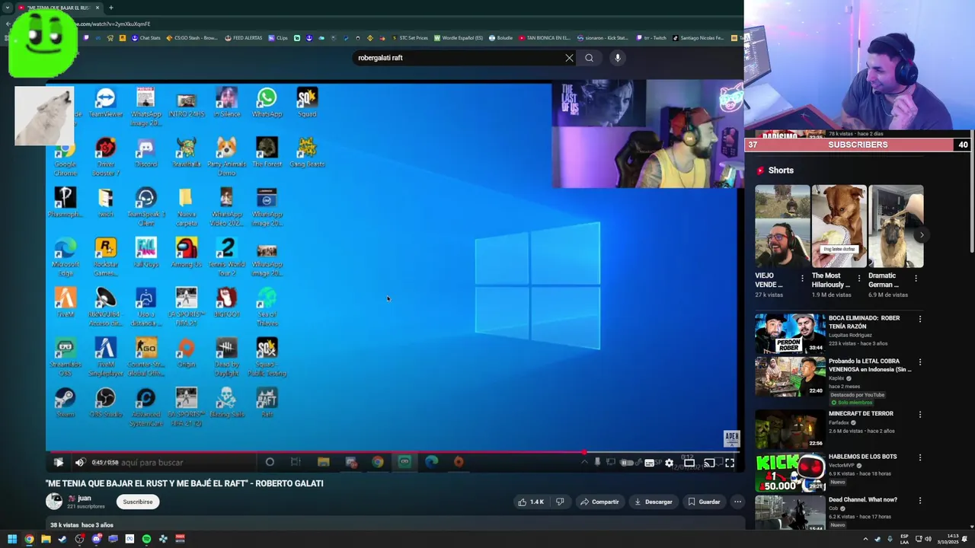Open the Chrome tab search dropdown
The width and height of the screenshot is (975, 548).
click(x=8, y=8)
